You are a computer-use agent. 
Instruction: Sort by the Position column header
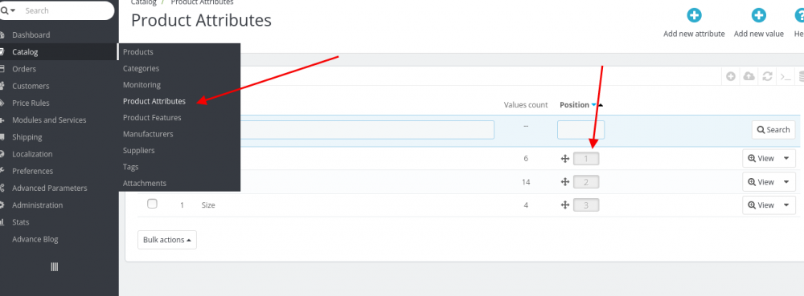(x=574, y=105)
